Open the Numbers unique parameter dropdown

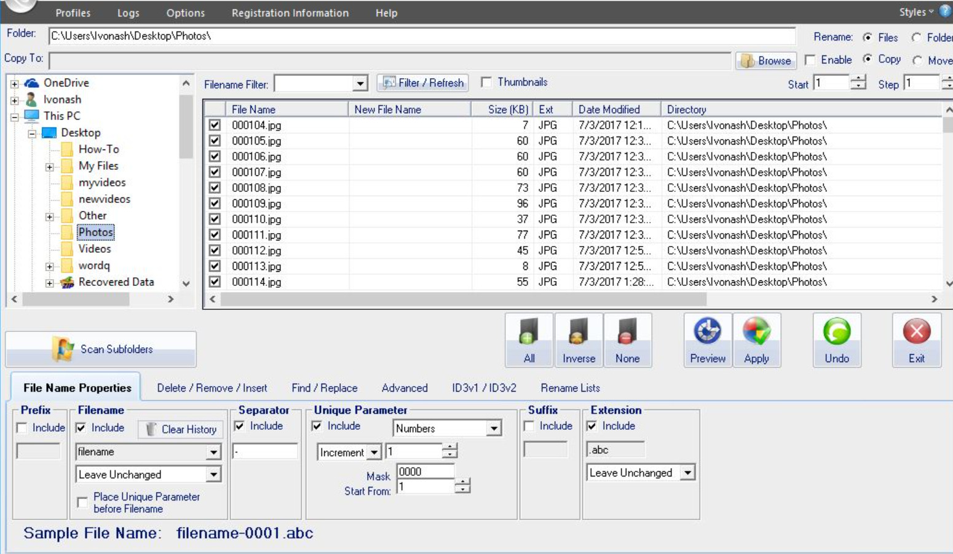(x=447, y=429)
